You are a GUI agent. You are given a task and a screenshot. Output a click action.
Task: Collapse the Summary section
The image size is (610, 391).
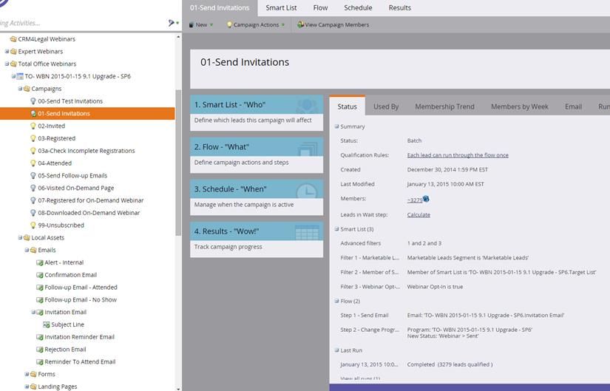click(337, 126)
